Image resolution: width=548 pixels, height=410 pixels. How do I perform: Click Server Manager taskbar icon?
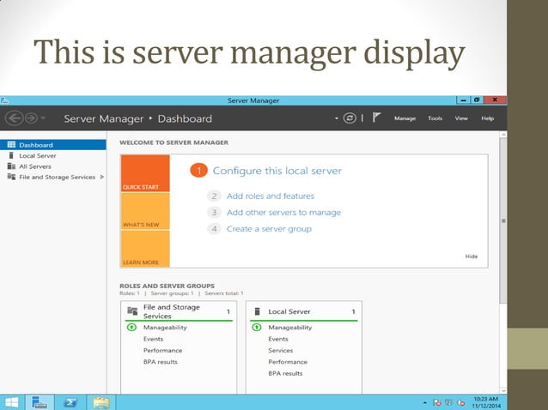[40, 401]
